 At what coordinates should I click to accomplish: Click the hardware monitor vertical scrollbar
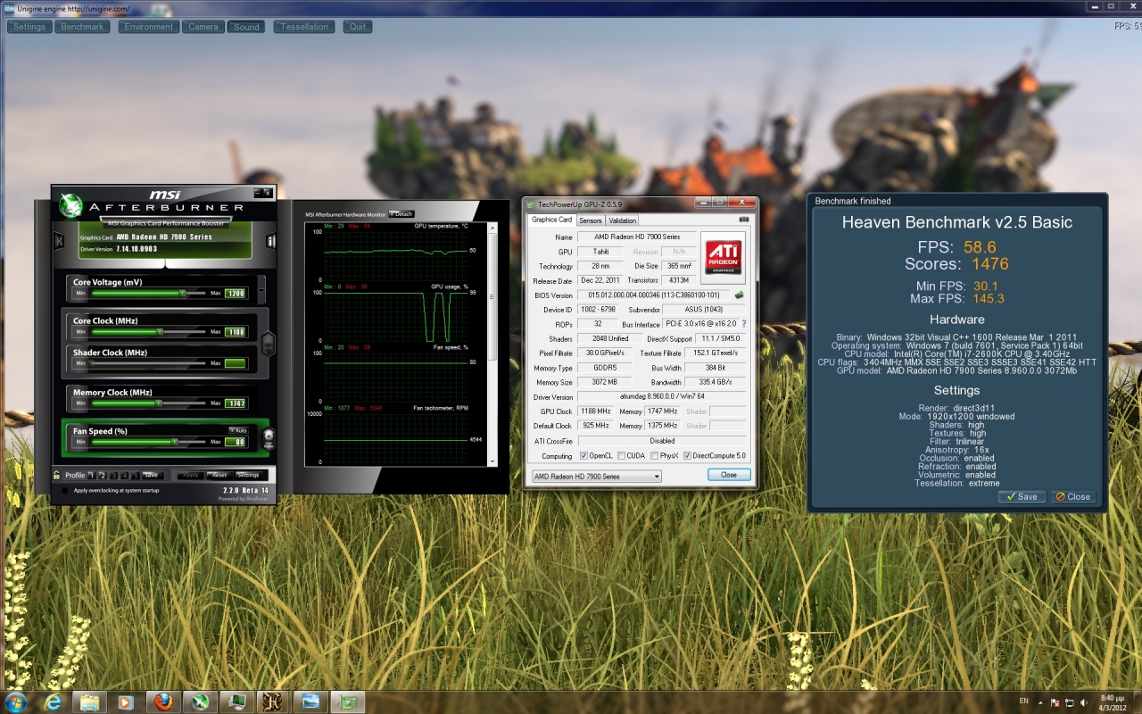point(492,343)
